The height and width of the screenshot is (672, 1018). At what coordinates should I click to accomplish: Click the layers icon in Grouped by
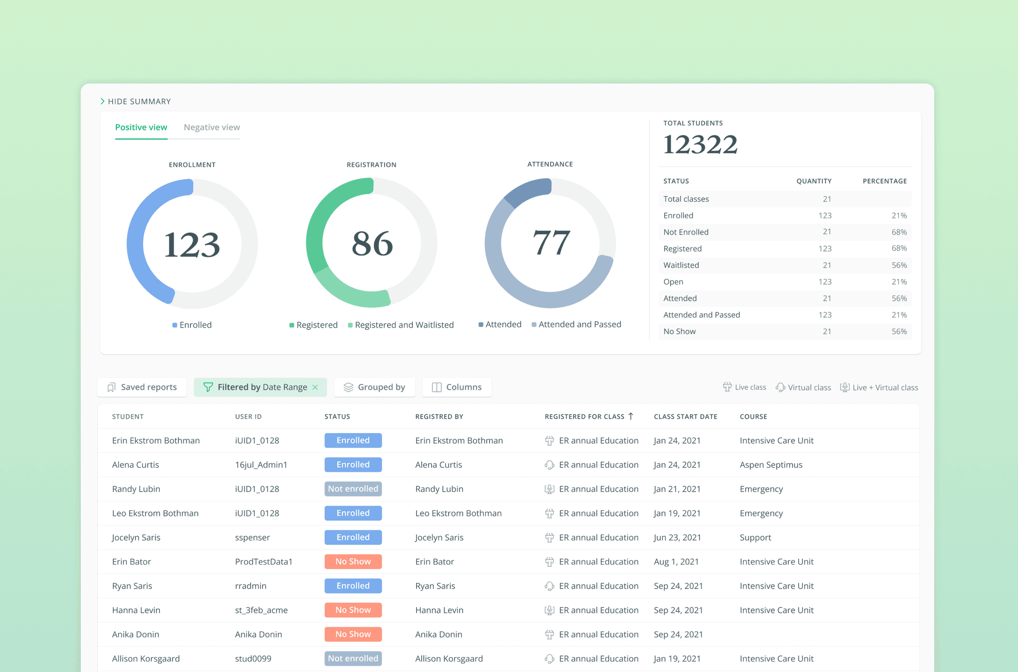[x=348, y=387]
